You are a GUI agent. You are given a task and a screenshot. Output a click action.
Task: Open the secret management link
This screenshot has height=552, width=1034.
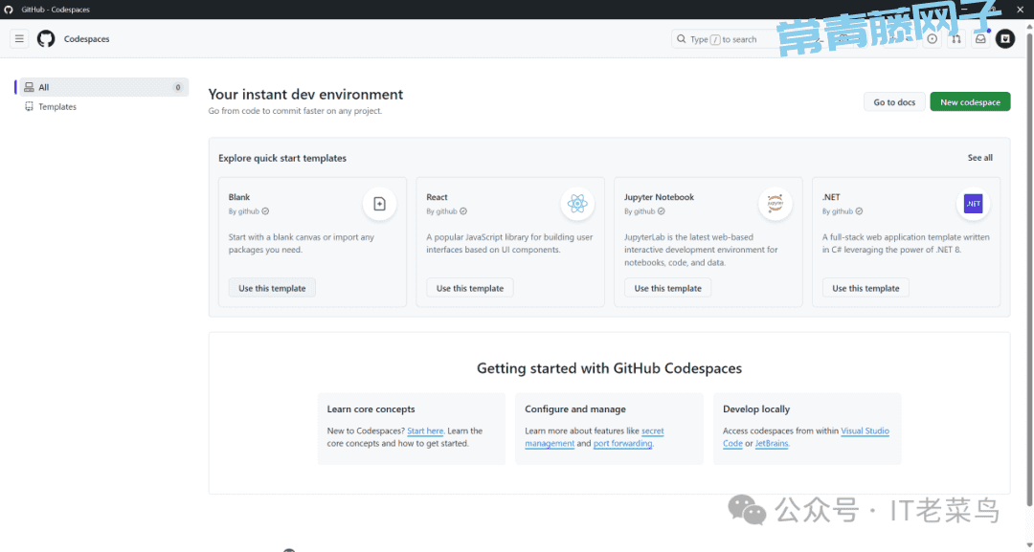pos(595,437)
